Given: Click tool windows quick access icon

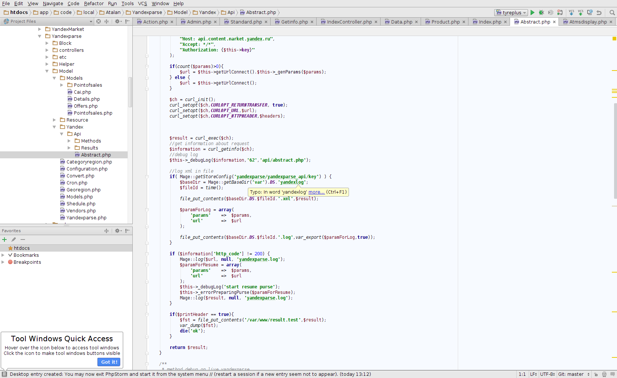Looking at the screenshot, I should pyautogui.click(x=4, y=374).
